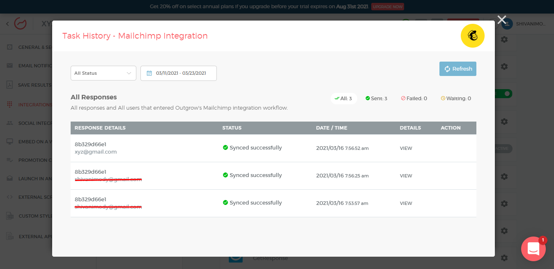554x269 pixels.
Task: Click the 2021/03/16 7:56:52 am timestamp
Action: coord(343,148)
